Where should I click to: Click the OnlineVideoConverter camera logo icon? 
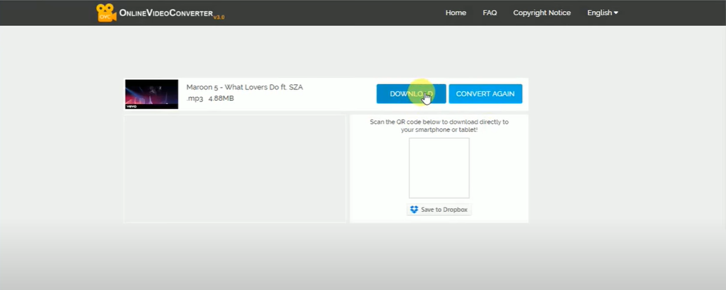(106, 13)
